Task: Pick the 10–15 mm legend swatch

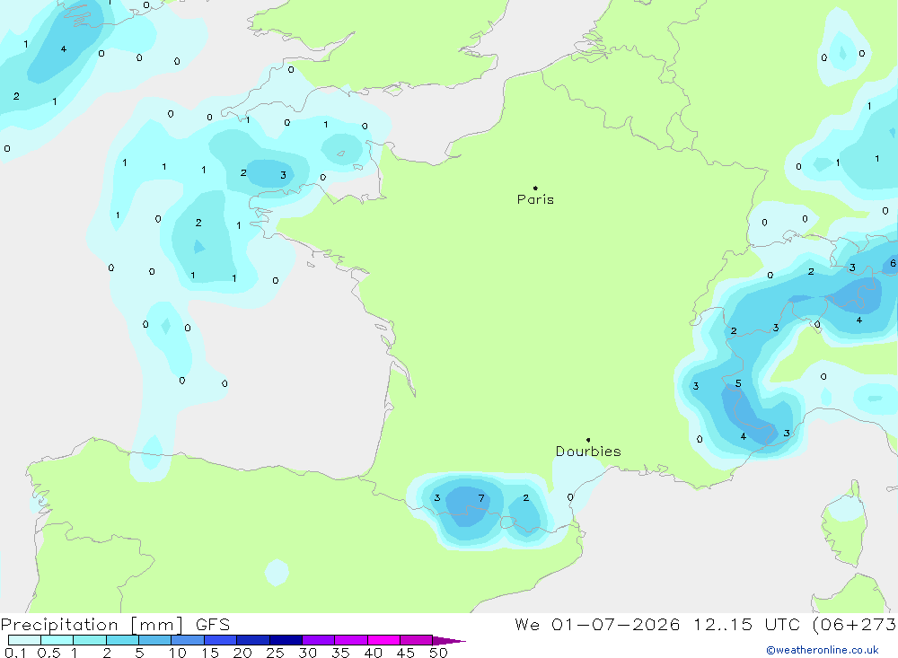Action: (188, 640)
